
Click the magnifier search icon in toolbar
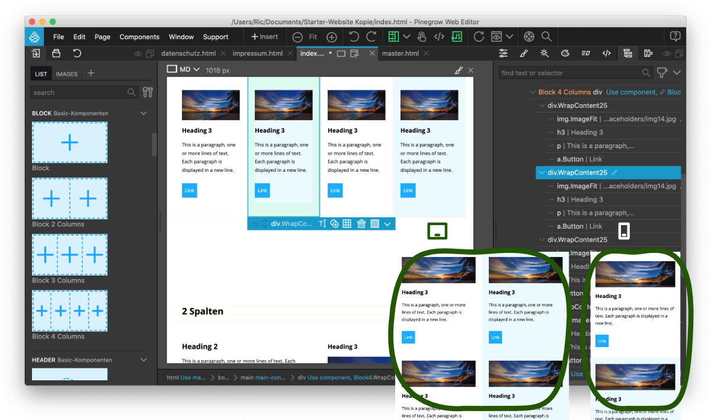[x=546, y=37]
